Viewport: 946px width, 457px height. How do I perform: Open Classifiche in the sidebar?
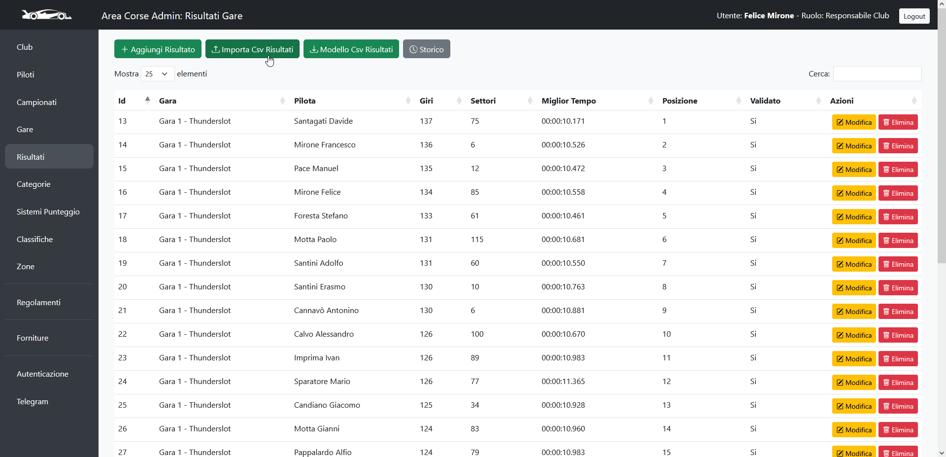[x=34, y=239]
